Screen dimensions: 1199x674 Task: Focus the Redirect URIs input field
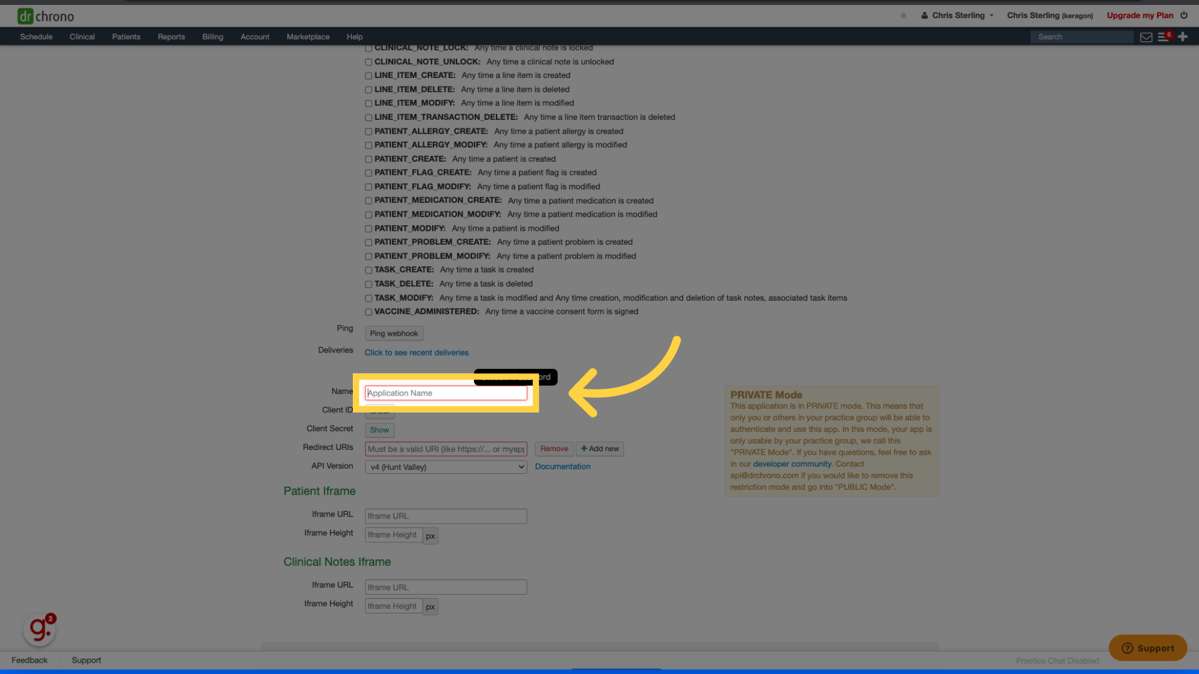(x=446, y=449)
